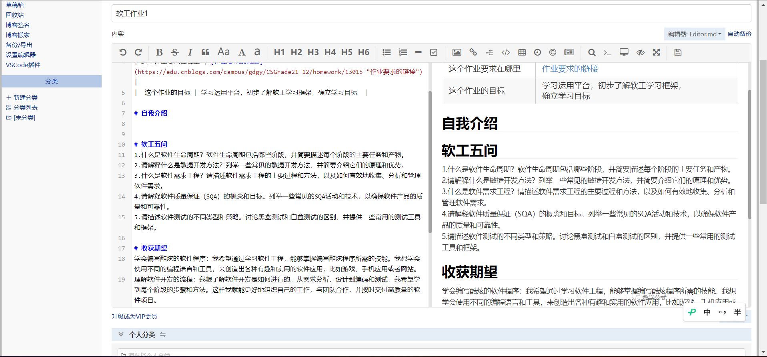Viewport: 767px width, 357px height.
Task: Insert date-time clock icon
Action: pos(538,52)
